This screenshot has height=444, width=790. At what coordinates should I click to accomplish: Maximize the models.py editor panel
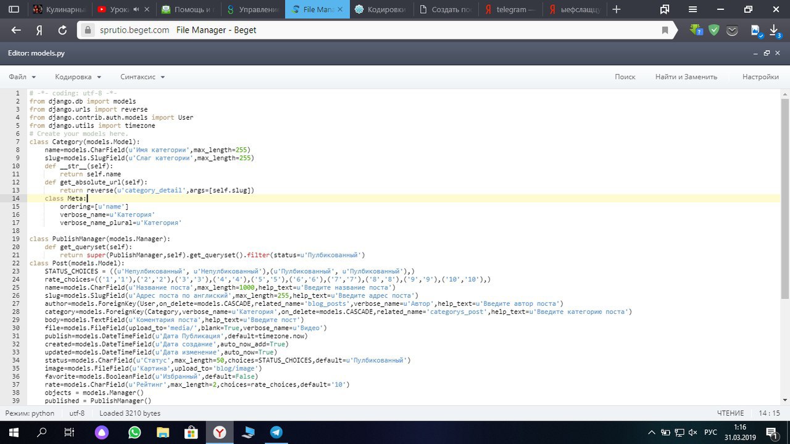(767, 53)
